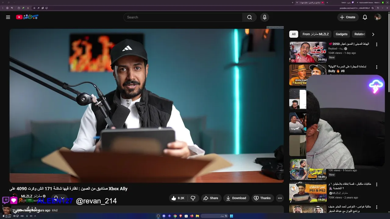This screenshot has height=219, width=390.
Task: Close the YouTube video browser tab
Action: (x=297, y=2)
